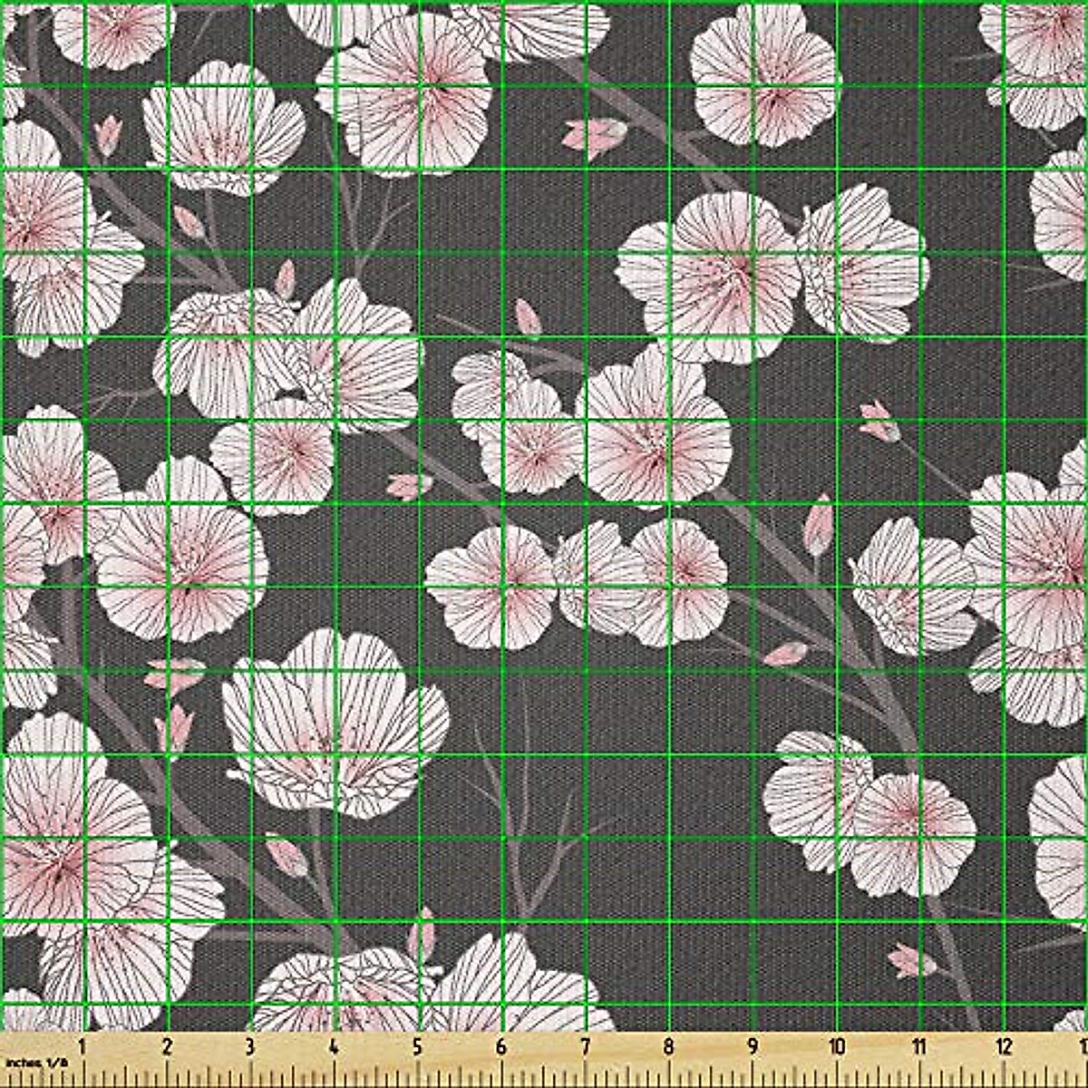The height and width of the screenshot is (1088, 1088).
Task: Click the number 4 on the ruler
Action: (x=334, y=1045)
